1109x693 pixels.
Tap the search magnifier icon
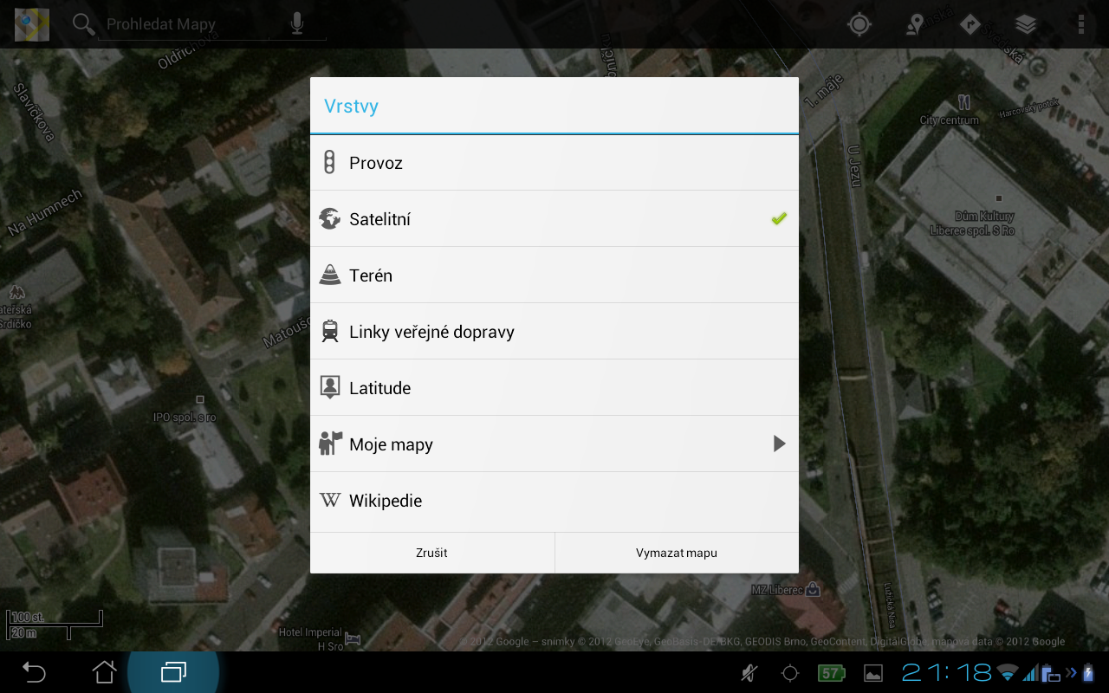pos(83,24)
